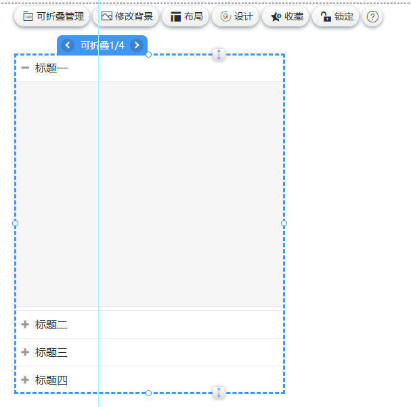
Task: Go to previous accordion panel arrow
Action: click(x=68, y=45)
